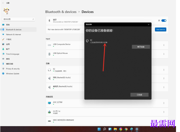Click the headphones Realtek Audio speaker icon
Screen dimensions: 180x132
(49, 78)
